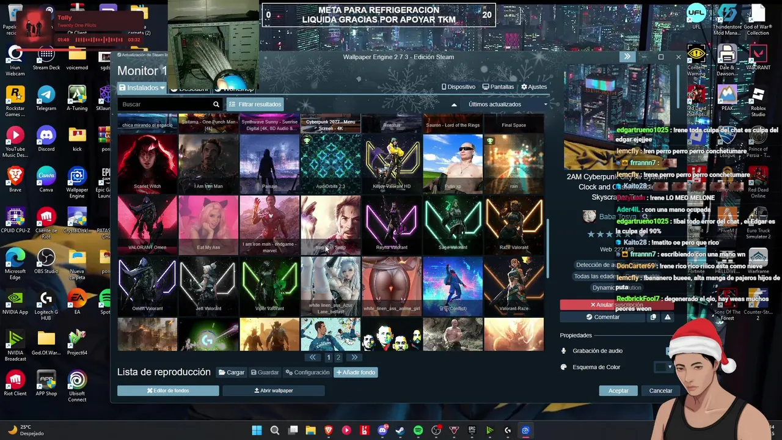Image resolution: width=782 pixels, height=440 pixels.
Task: Select Sage Valorant wallpaper
Action: (x=453, y=224)
